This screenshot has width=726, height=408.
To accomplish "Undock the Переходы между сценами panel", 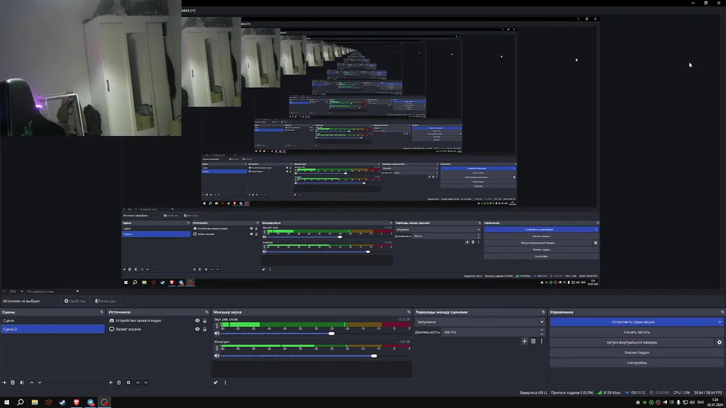I will (x=544, y=312).
